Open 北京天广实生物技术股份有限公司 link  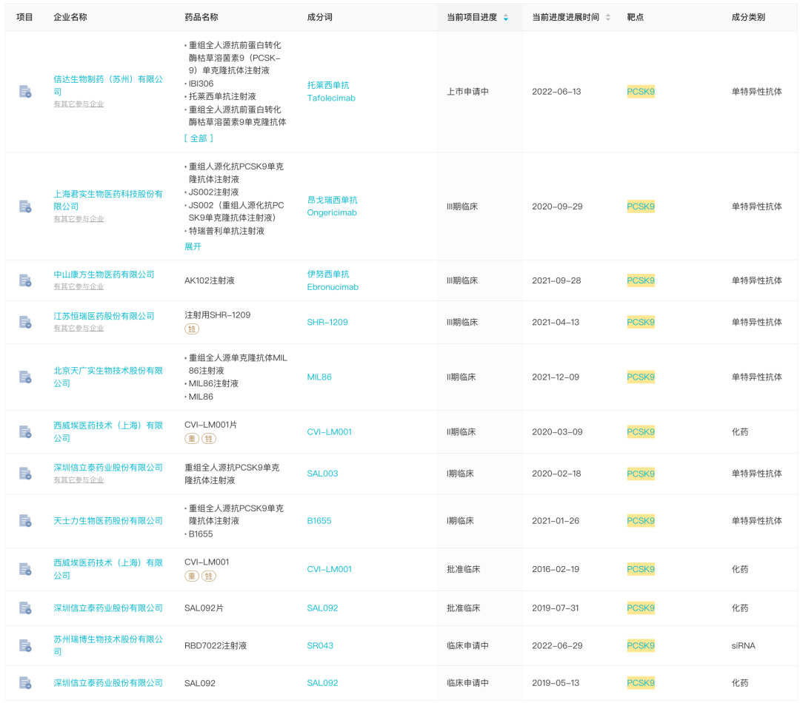[108, 377]
